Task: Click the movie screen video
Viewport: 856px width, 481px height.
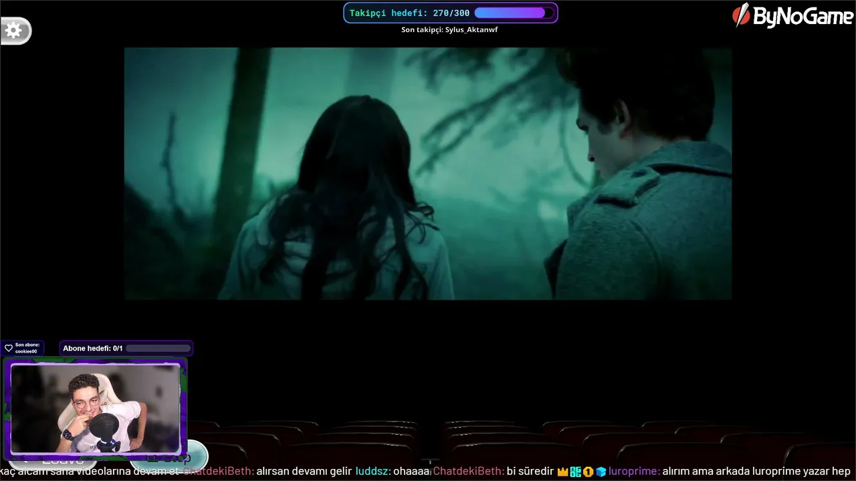Action: point(428,174)
